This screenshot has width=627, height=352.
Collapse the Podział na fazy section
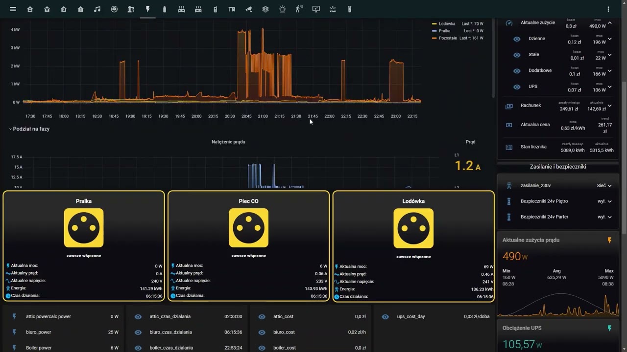29,129
